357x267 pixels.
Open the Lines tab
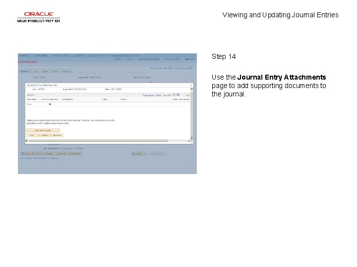pos(35,71)
